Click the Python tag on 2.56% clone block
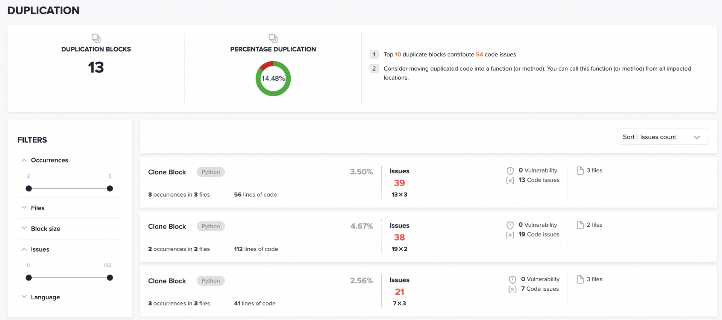 click(x=211, y=281)
